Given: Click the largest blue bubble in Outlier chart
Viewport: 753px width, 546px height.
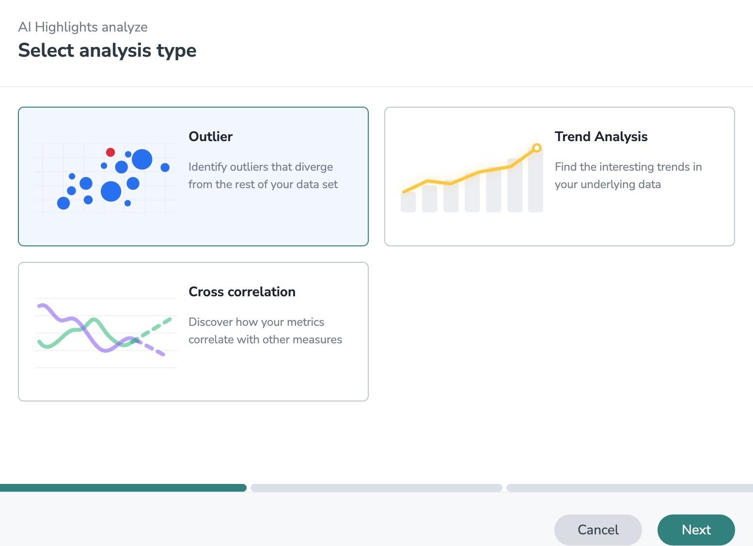Looking at the screenshot, I should tap(111, 191).
